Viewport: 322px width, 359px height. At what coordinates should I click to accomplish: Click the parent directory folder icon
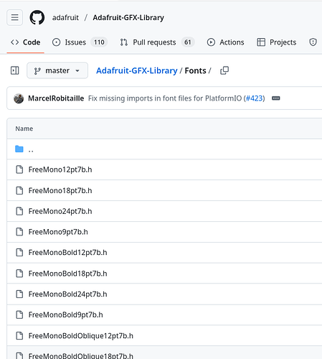tap(19, 149)
